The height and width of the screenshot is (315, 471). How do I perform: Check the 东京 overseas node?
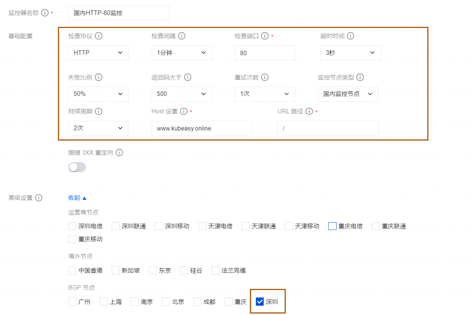click(x=153, y=270)
